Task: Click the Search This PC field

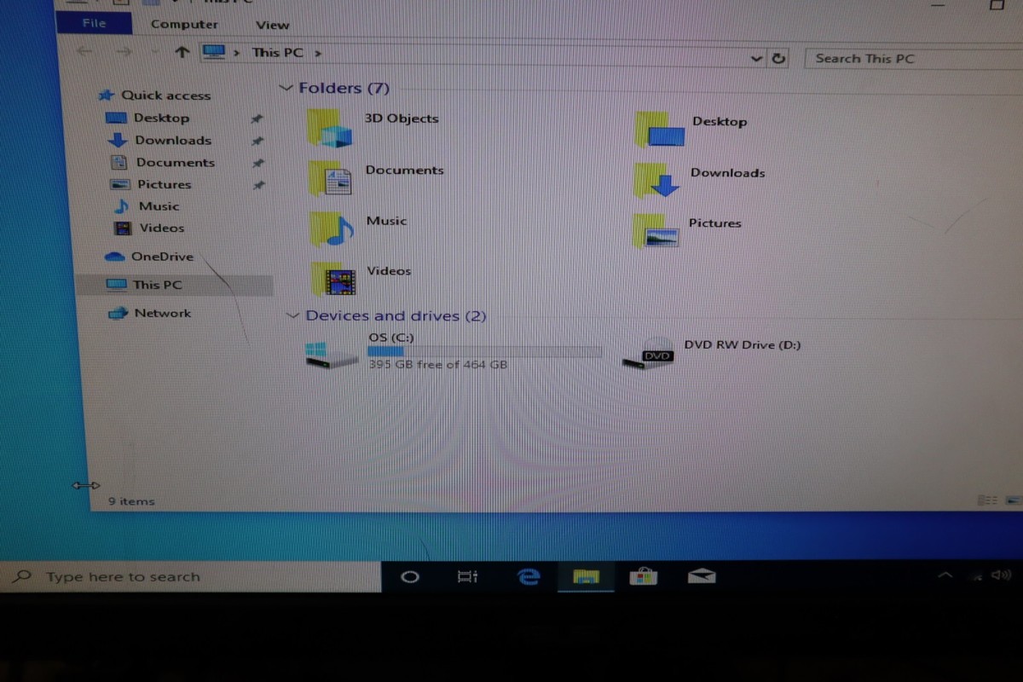Action: [x=904, y=58]
